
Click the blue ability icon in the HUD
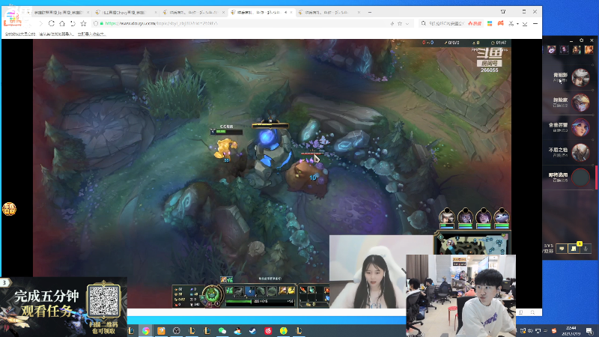(x=250, y=291)
